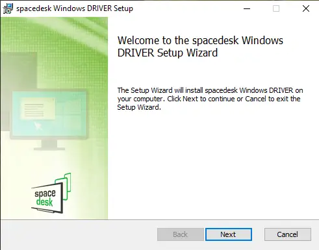The height and width of the screenshot is (250, 319).
Task: Click the spacedesk logo in the banner
Action: pyautogui.click(x=51, y=193)
